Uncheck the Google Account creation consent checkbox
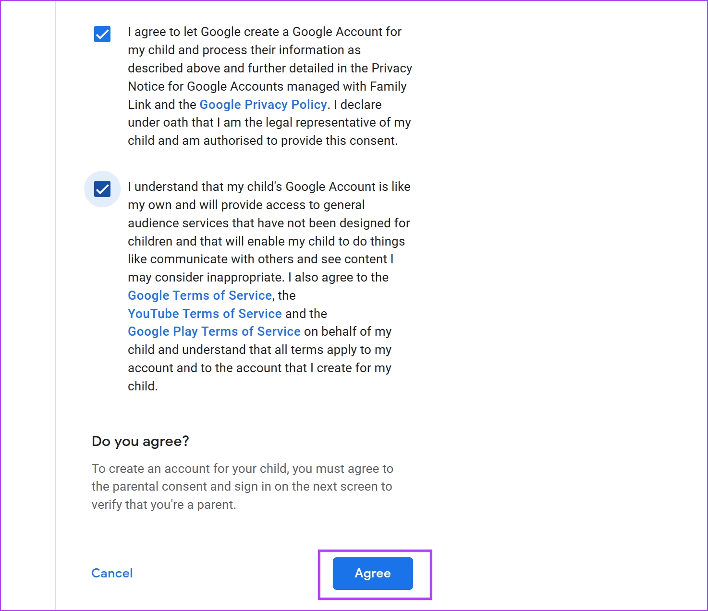Image resolution: width=708 pixels, height=611 pixels. (102, 34)
